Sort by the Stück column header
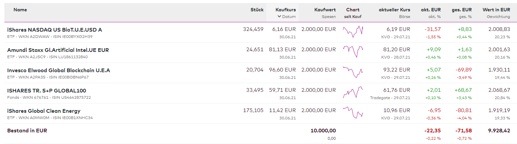The image size is (517, 144). (257, 10)
